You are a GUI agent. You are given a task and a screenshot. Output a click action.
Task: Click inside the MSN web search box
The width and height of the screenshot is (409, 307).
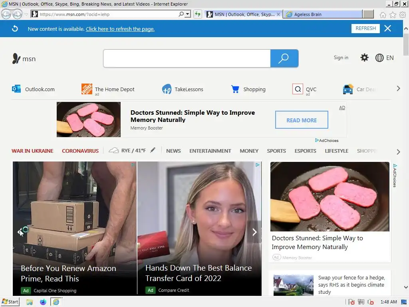point(187,58)
